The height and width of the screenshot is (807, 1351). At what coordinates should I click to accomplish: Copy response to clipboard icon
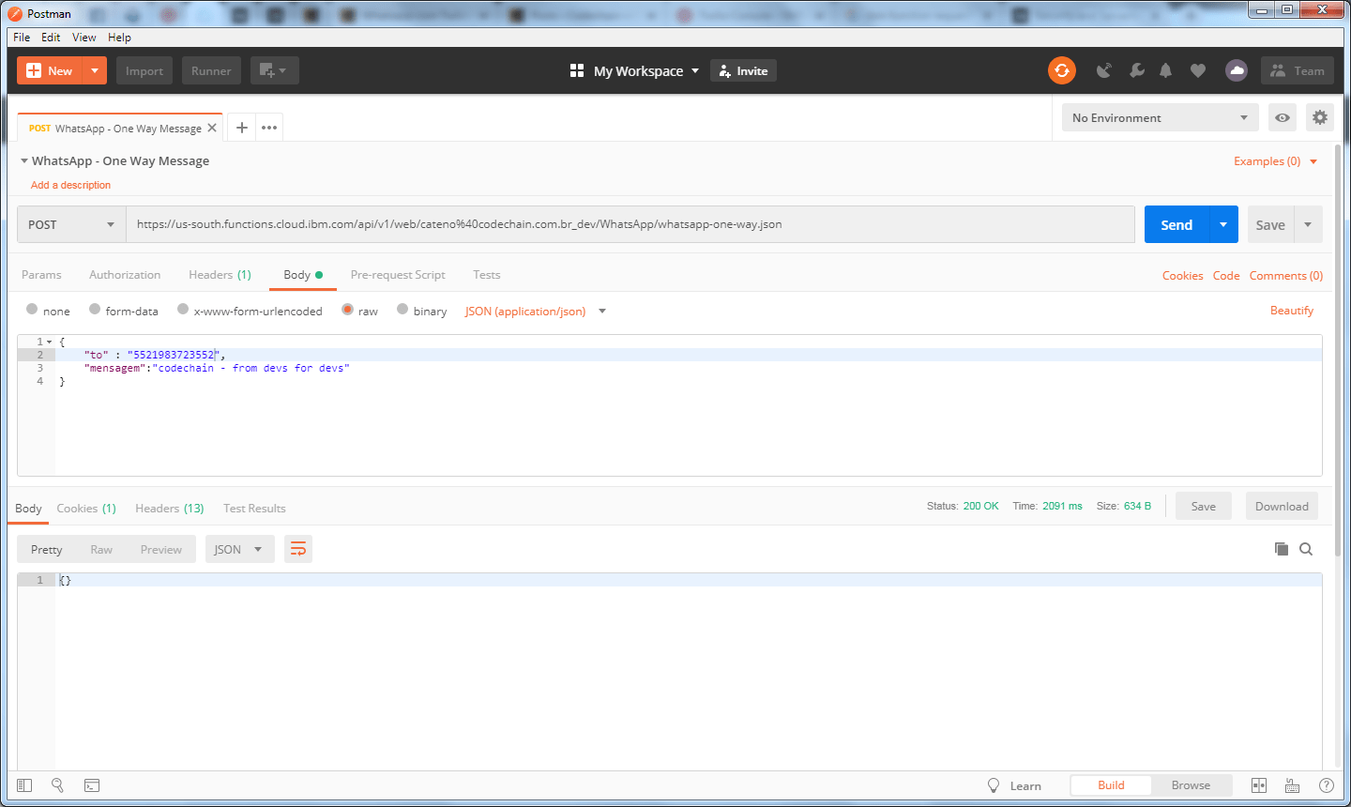[1281, 549]
